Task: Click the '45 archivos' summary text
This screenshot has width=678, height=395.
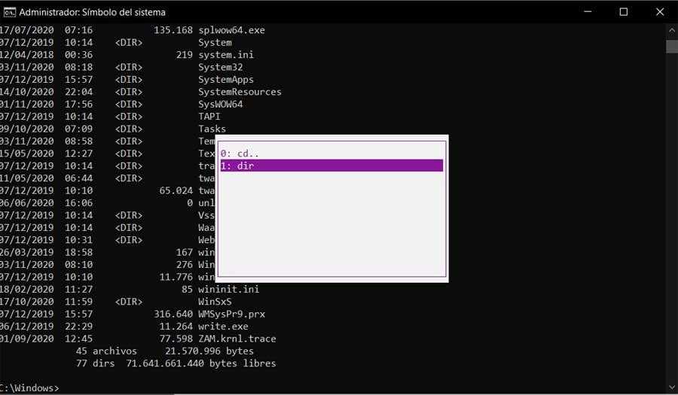Action: [x=106, y=351]
